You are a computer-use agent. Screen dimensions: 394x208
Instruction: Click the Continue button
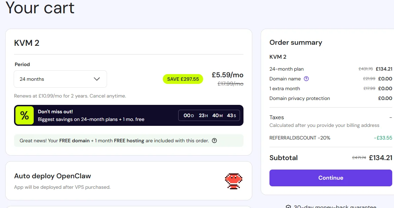coord(330,178)
